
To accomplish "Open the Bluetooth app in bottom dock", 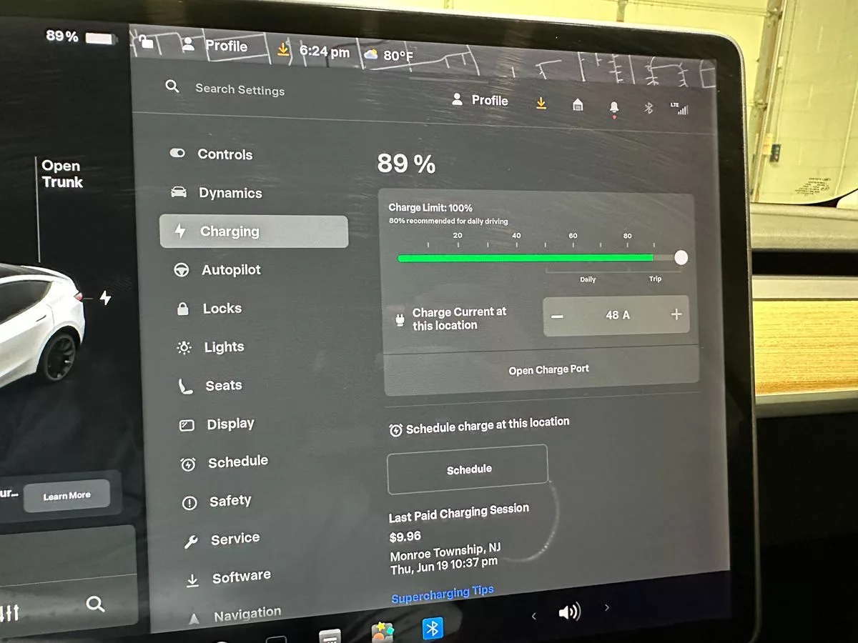I will (x=431, y=629).
